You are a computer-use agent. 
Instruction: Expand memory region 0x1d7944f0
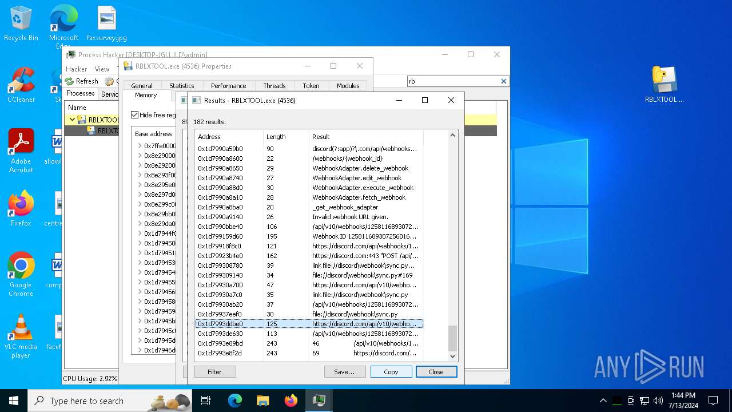[x=140, y=233]
